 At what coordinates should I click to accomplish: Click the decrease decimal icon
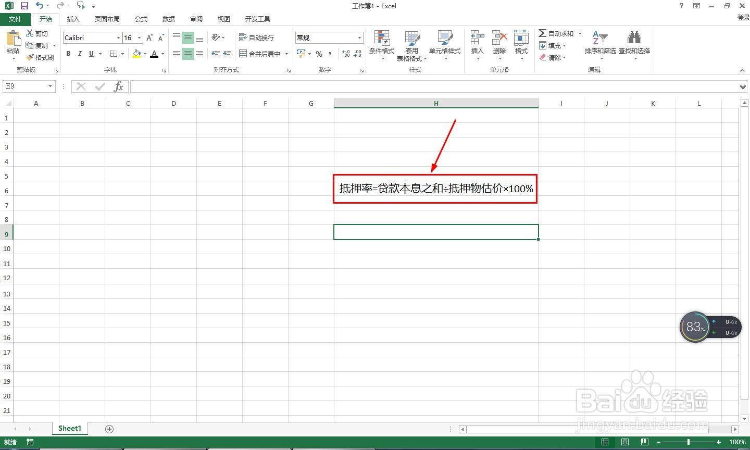coord(357,54)
